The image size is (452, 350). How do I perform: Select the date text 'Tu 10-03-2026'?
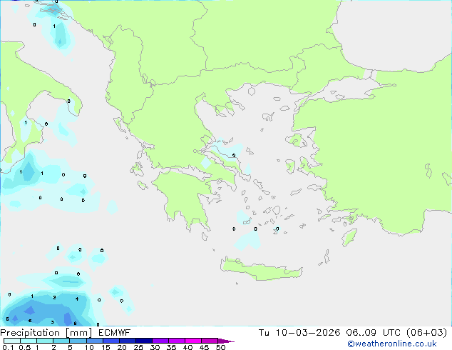pos(299,333)
